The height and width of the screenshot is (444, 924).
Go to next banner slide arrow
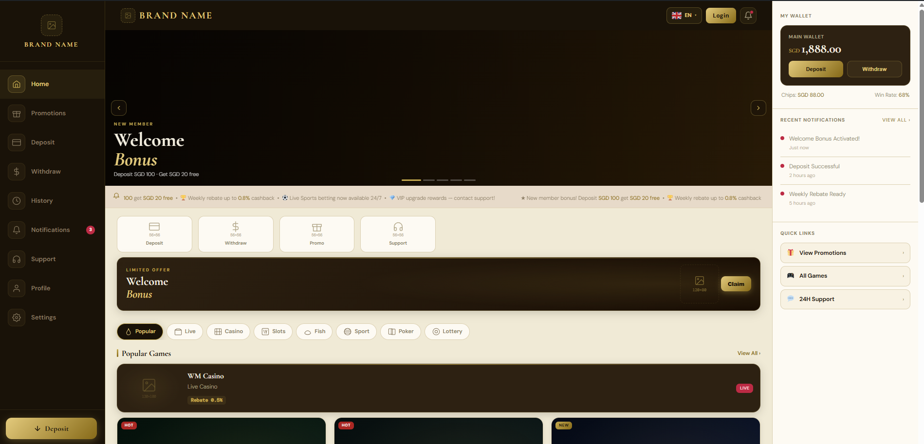pyautogui.click(x=758, y=108)
